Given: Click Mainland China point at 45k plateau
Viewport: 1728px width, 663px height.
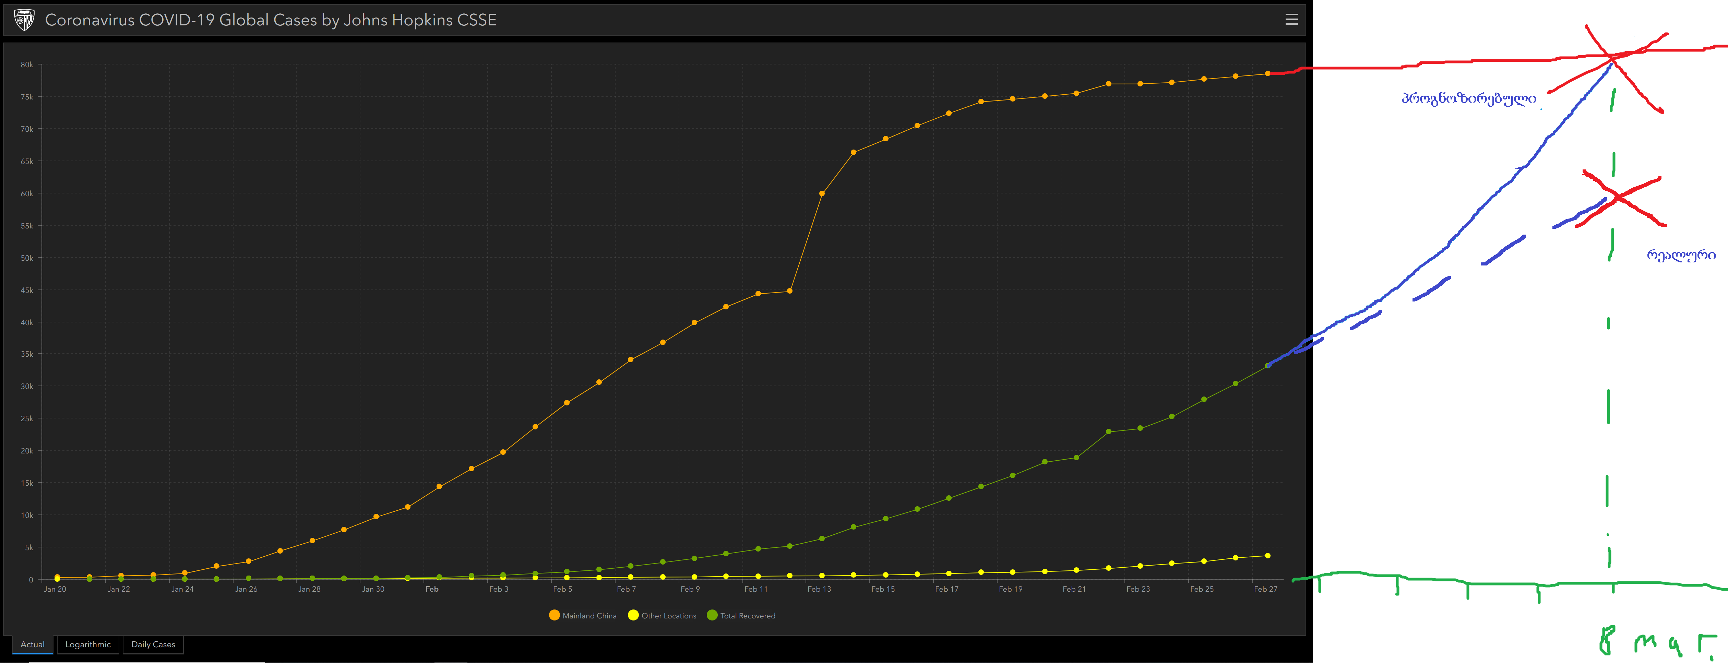Looking at the screenshot, I should [789, 291].
